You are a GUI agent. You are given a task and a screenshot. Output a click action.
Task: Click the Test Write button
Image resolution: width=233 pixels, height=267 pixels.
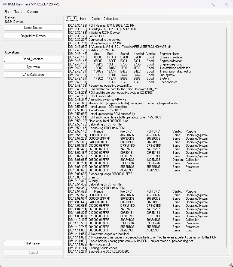pos(33,67)
